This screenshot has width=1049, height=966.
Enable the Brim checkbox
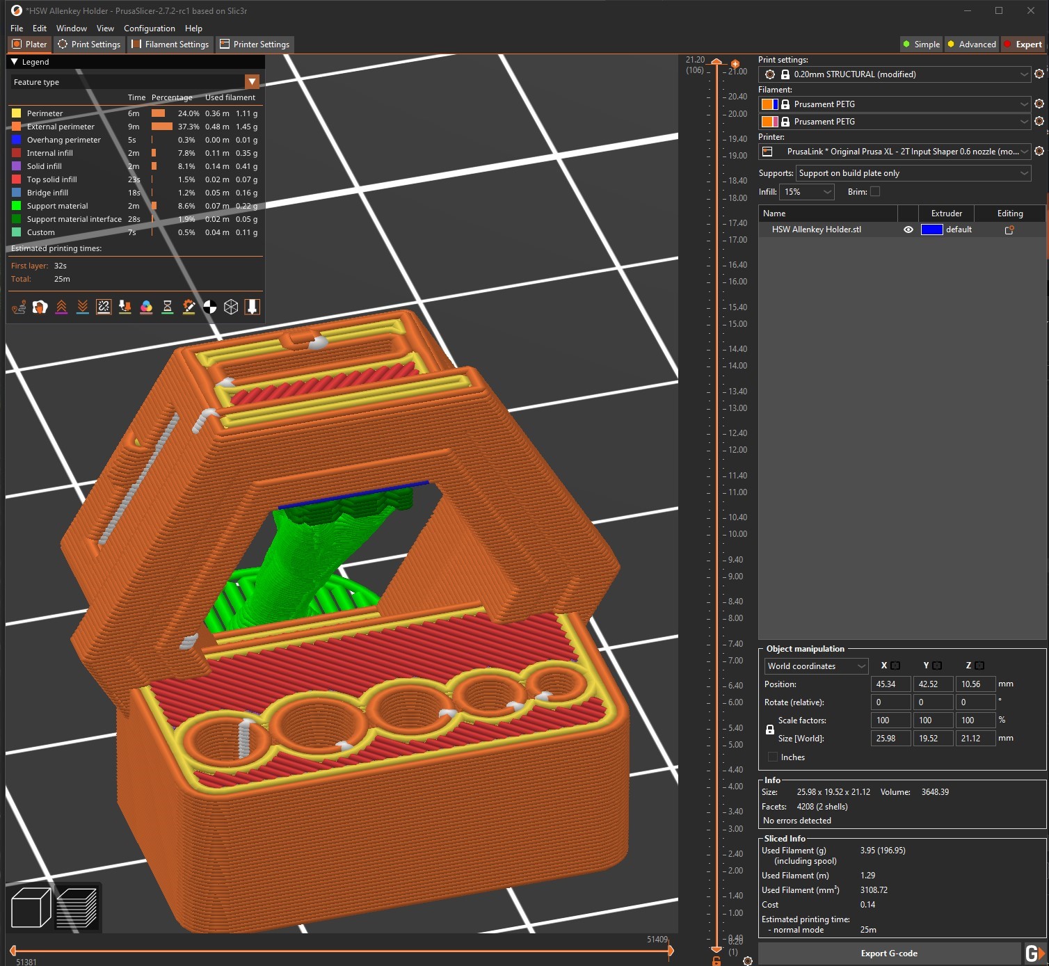875,192
